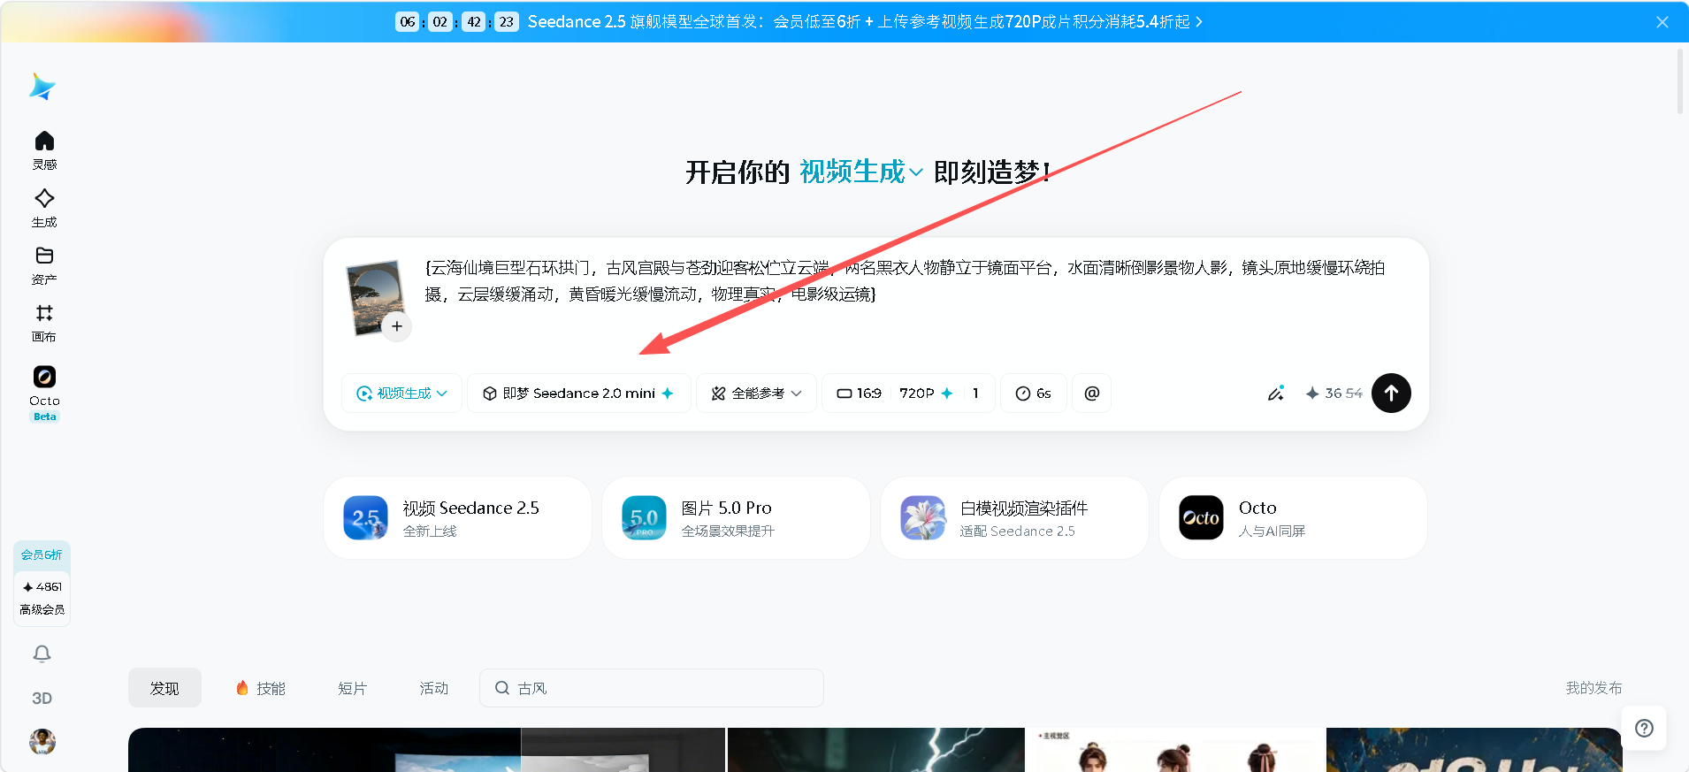Close the Seedance 2.5 promotion banner
The image size is (1689, 772).
pos(1662,22)
